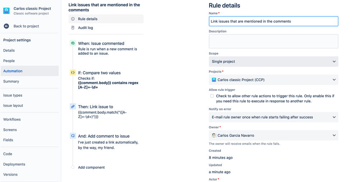Image resolution: width=358 pixels, height=182 pixels.
Task: Click the Rule details info icon
Action: 73,19
